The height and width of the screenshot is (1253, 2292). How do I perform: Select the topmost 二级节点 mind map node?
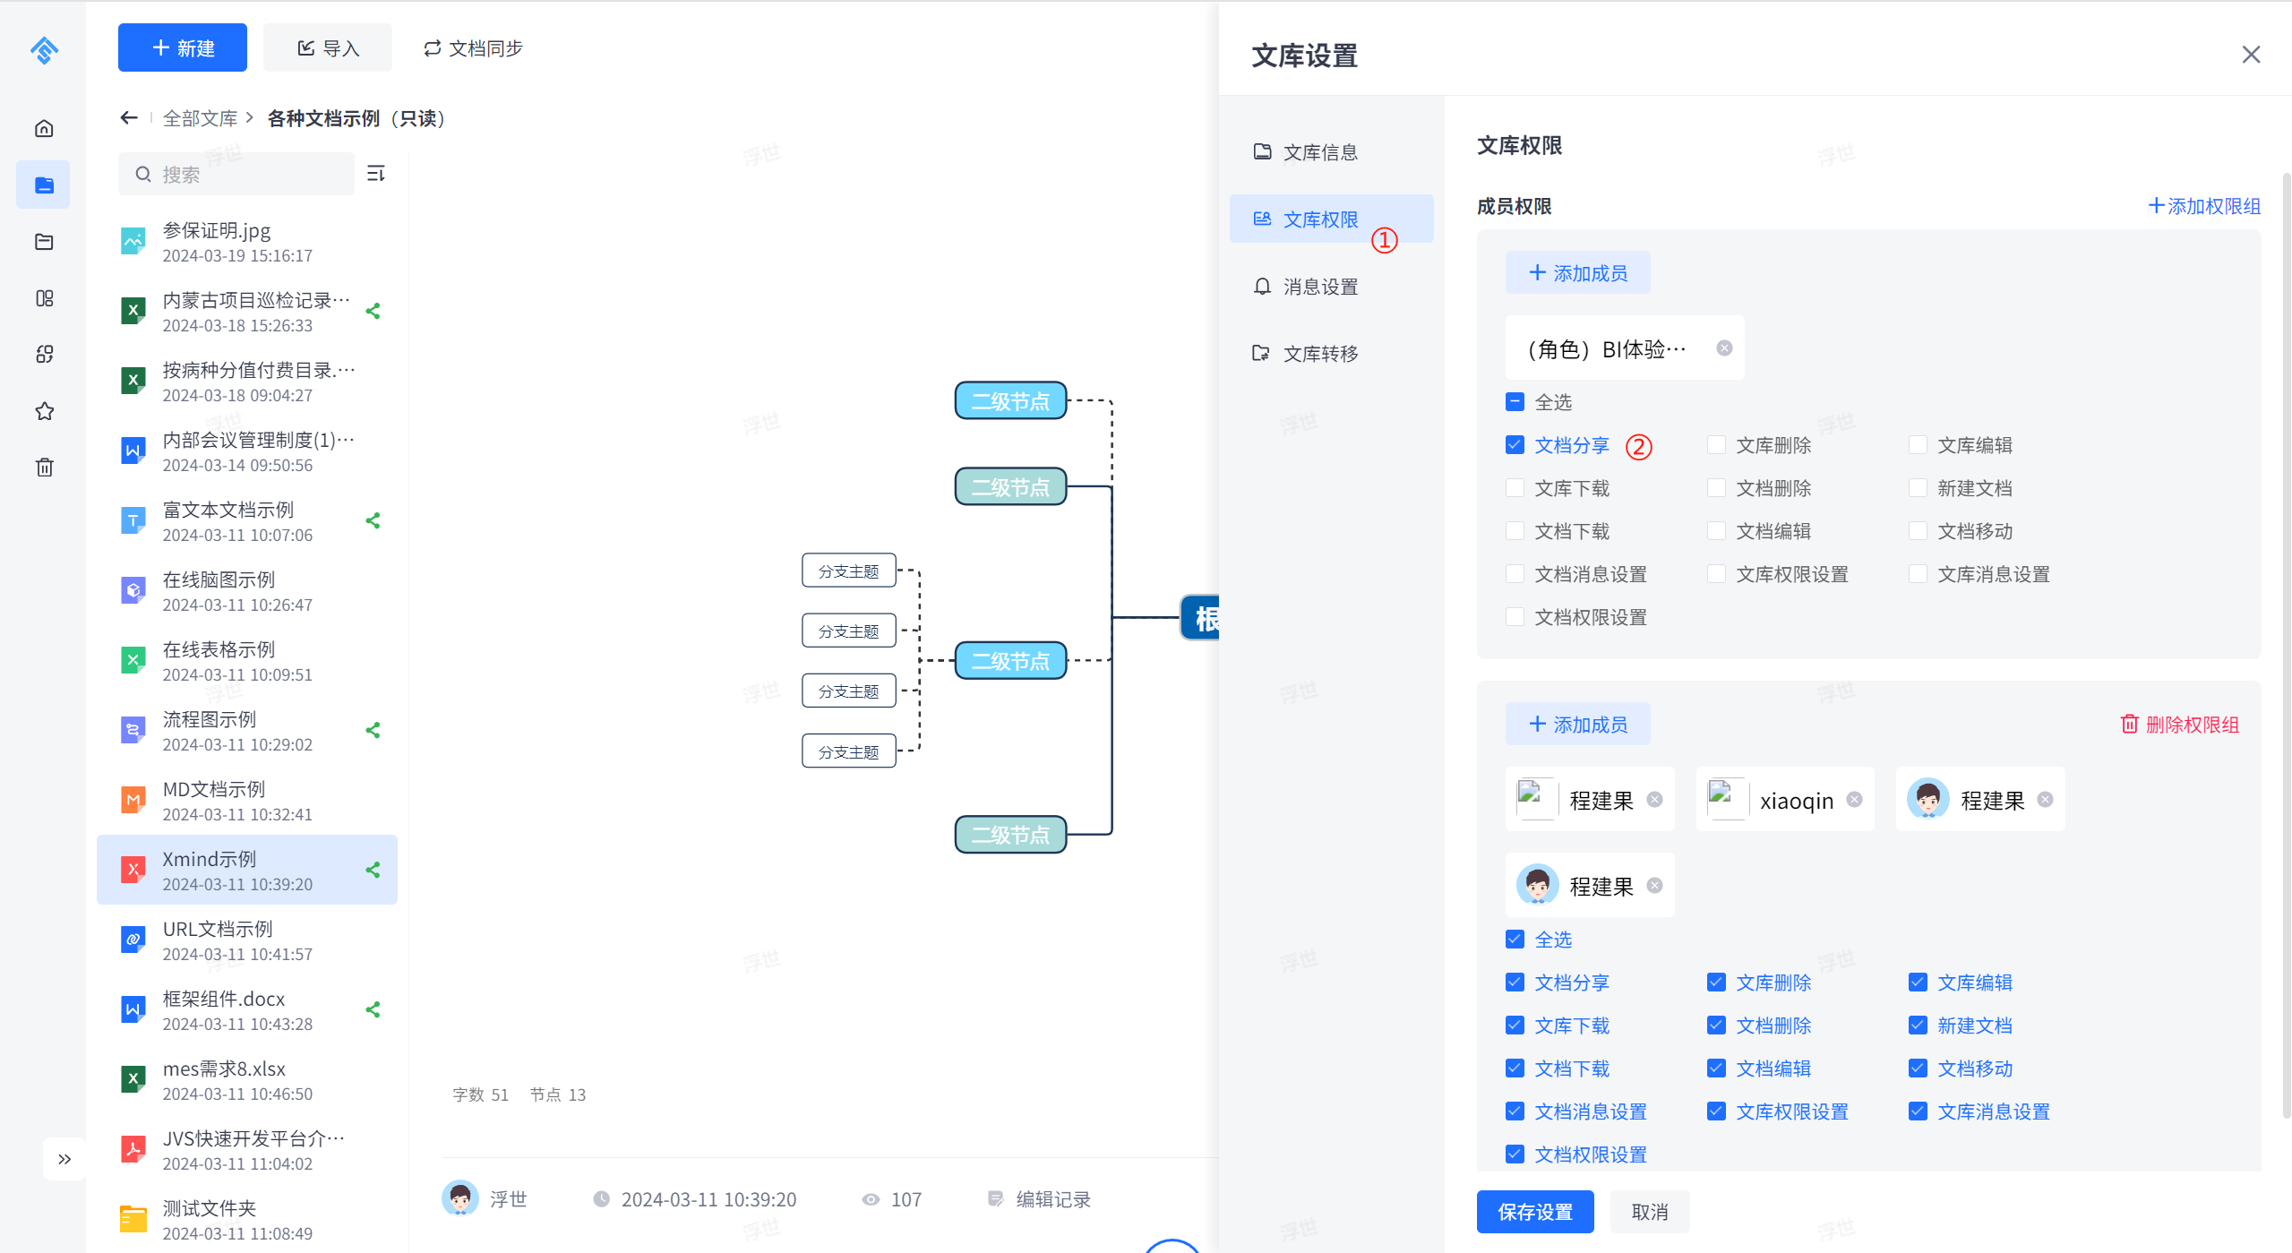pyautogui.click(x=1010, y=400)
